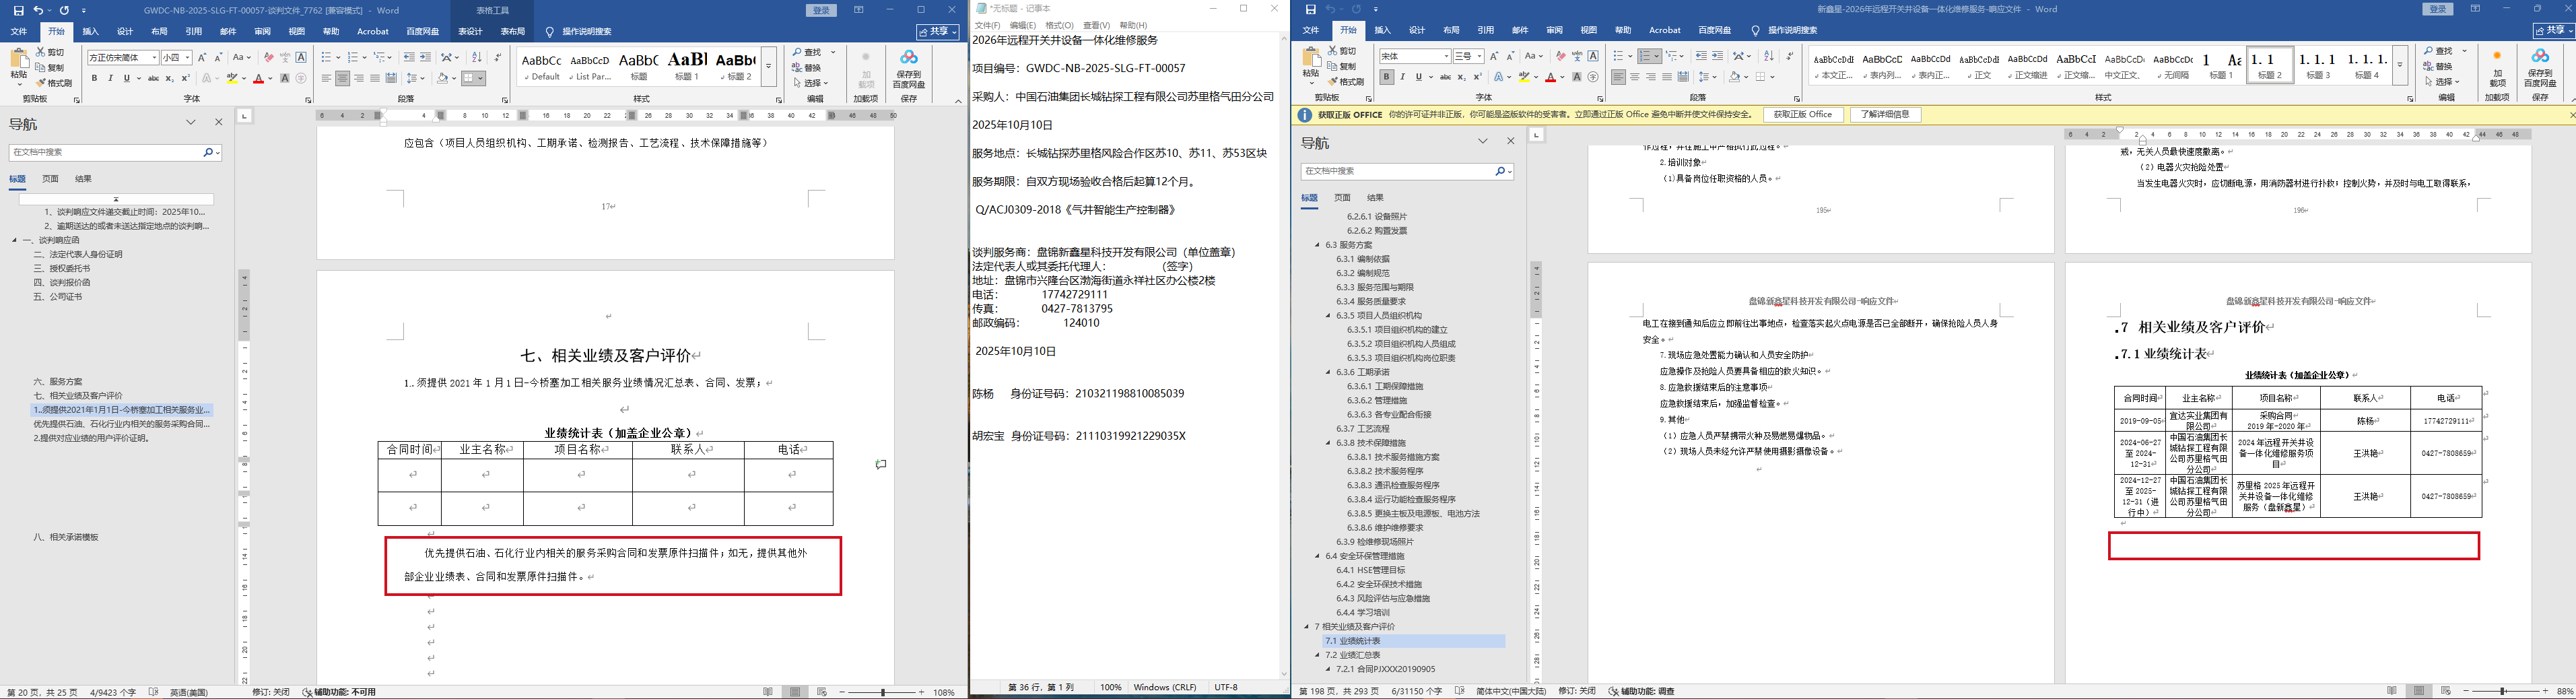Image resolution: width=2576 pixels, height=699 pixels.
Task: Apply bullet list in left Word ribbon
Action: [x=327, y=58]
